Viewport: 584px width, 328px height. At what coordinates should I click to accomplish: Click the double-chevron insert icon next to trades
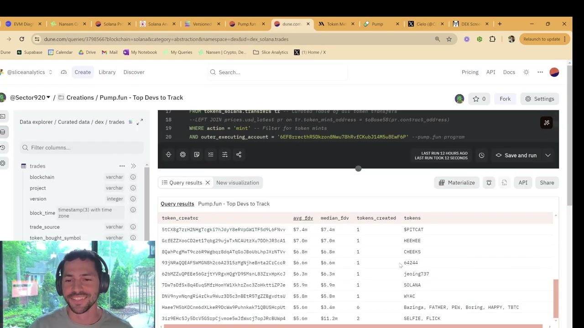pos(133,166)
